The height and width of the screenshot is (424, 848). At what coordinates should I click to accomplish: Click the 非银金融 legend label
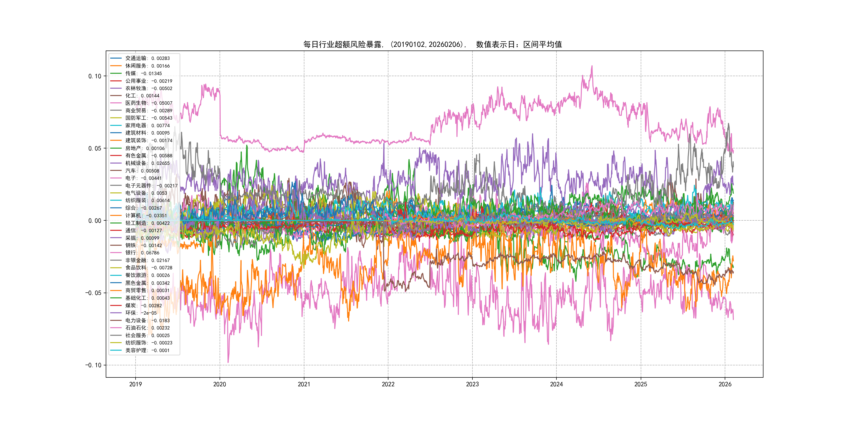point(147,260)
